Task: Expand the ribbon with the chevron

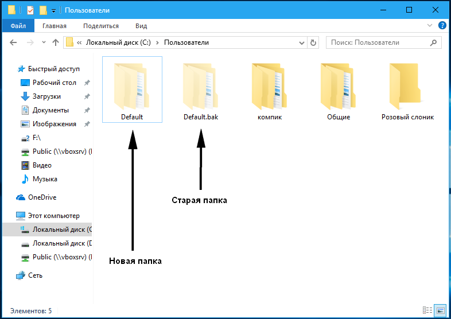Action: pyautogui.click(x=430, y=25)
